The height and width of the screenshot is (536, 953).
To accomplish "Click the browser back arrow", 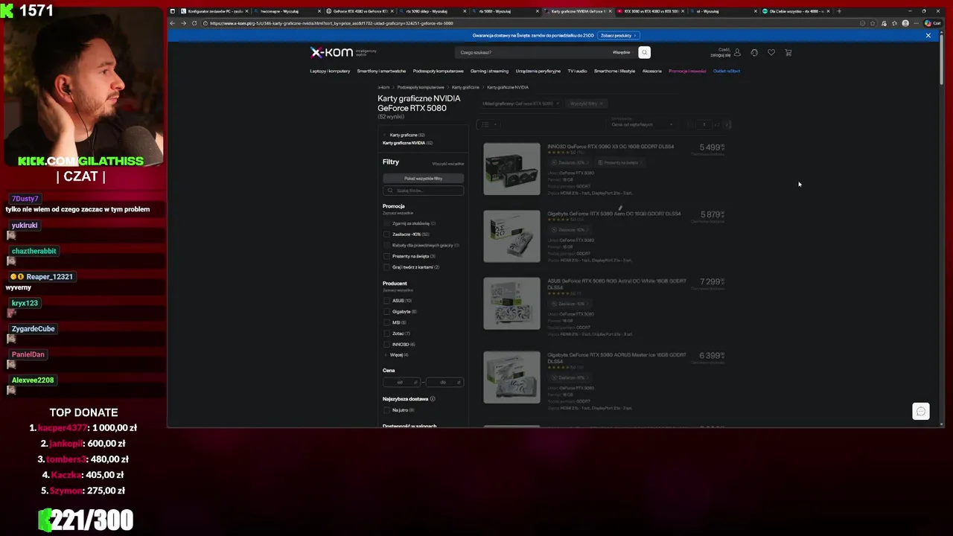I will [x=173, y=23].
